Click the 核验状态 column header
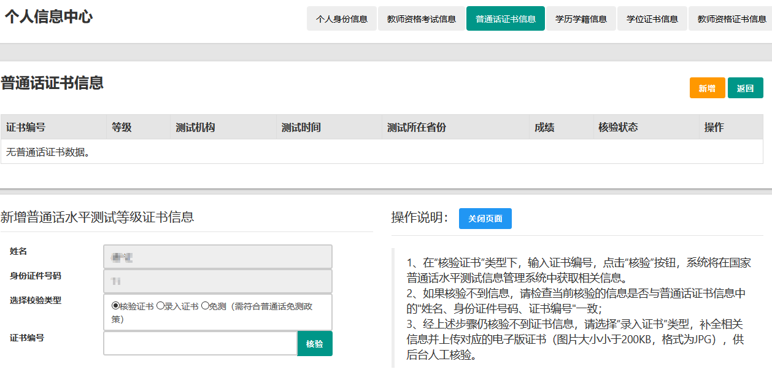 click(618, 127)
